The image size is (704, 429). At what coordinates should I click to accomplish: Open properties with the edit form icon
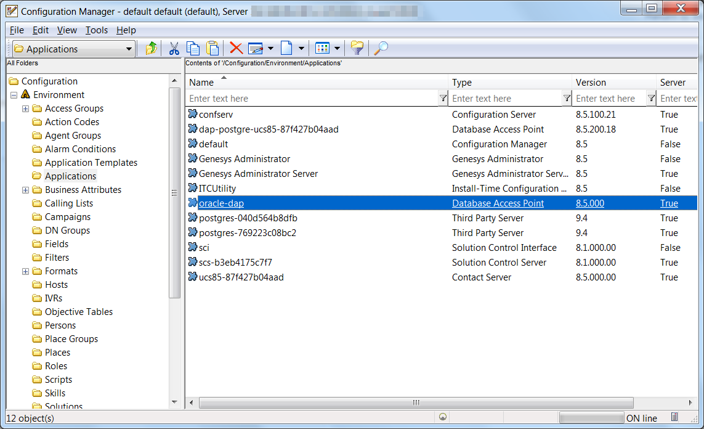point(256,49)
